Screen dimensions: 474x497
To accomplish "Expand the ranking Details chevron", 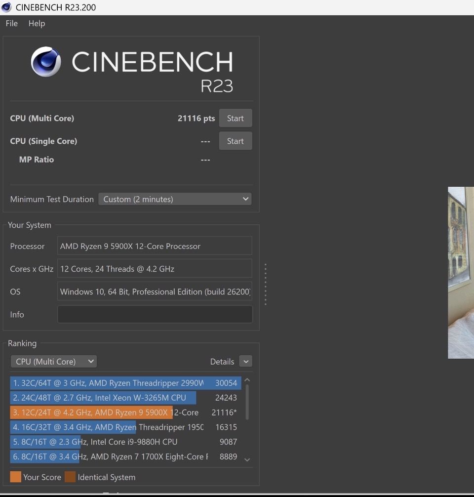I will [245, 361].
